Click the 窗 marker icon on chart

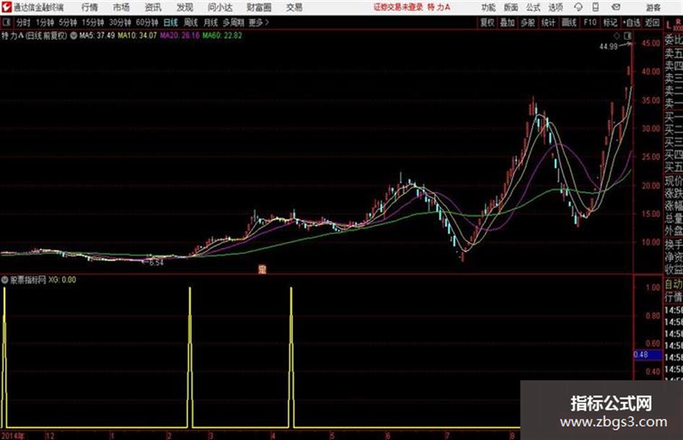coord(262,269)
